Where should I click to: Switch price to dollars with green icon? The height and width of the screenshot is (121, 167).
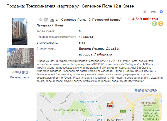click(154, 24)
